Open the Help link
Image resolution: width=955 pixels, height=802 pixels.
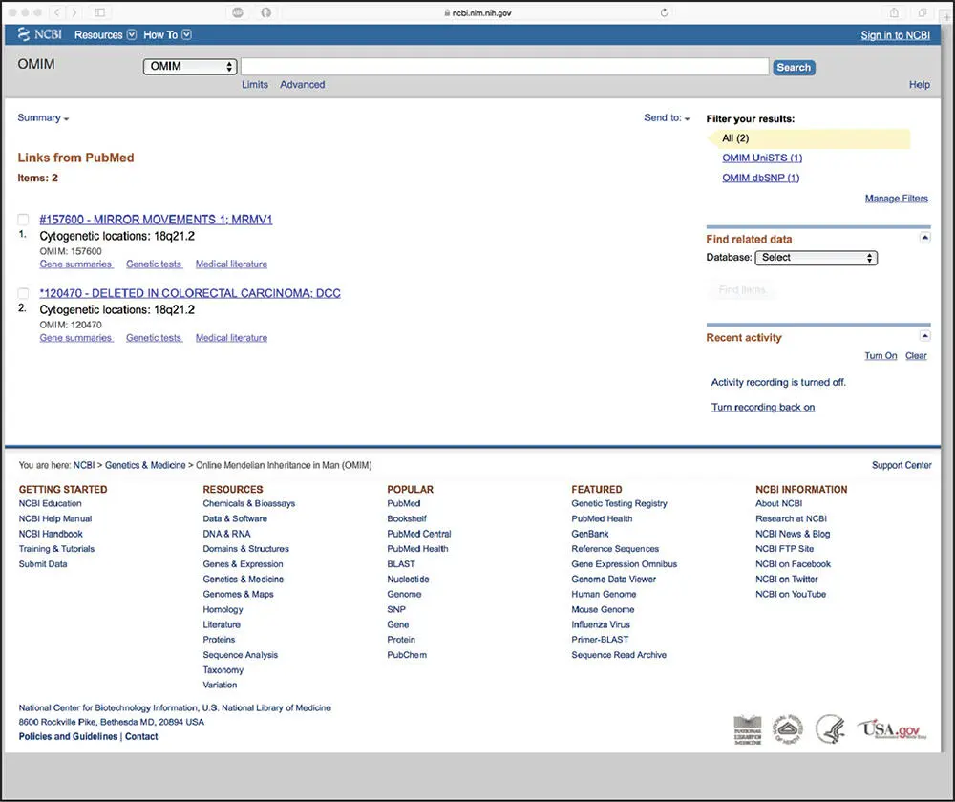click(x=919, y=85)
